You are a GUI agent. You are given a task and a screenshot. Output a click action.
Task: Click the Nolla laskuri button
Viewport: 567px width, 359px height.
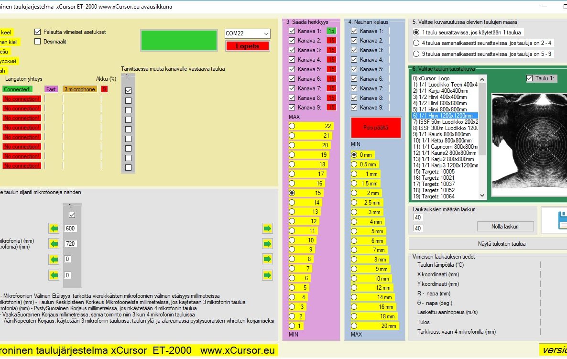[505, 227]
